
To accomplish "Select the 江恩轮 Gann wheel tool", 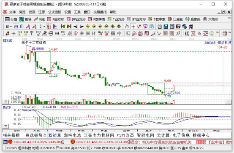I will point(175,19).
